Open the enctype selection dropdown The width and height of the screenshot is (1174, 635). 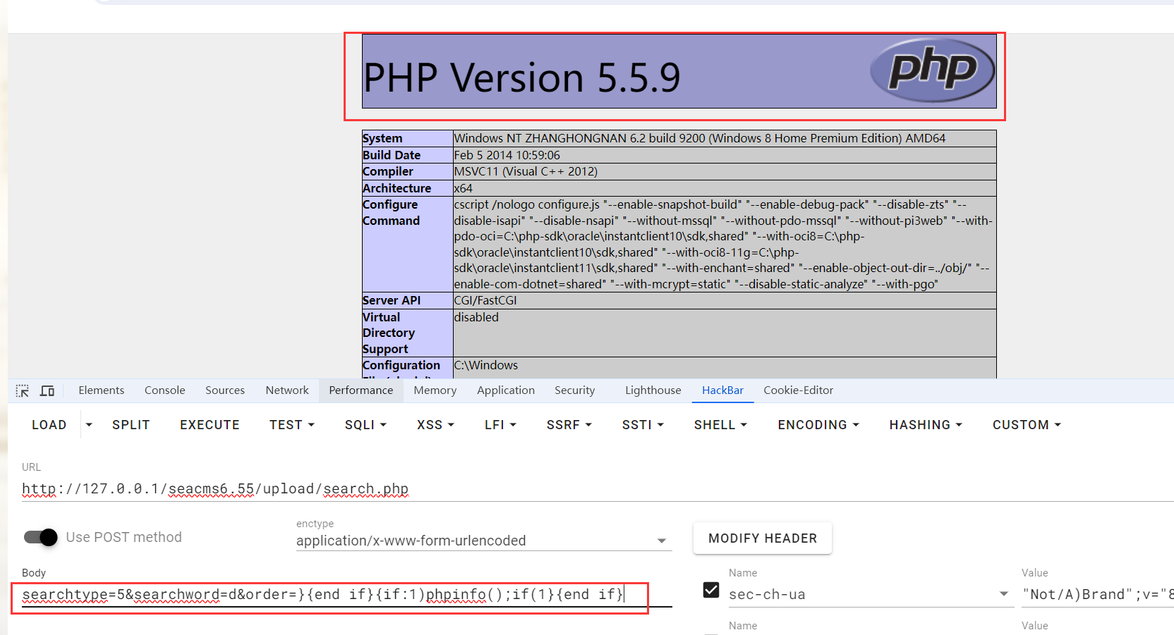483,541
